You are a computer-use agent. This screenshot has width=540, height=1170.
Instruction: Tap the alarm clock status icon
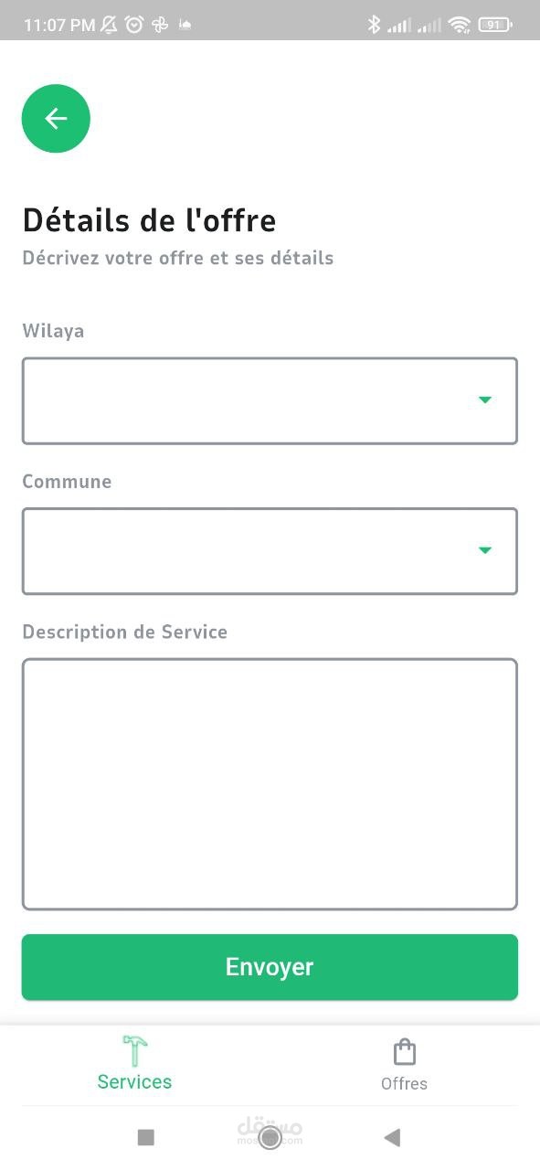134,25
